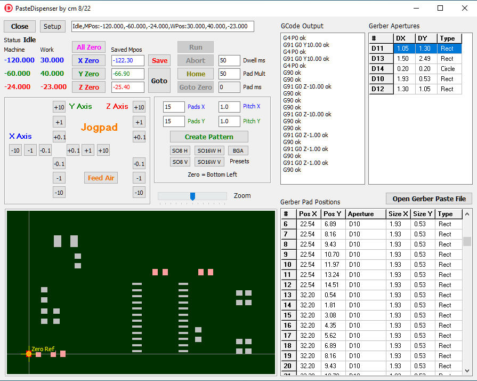Image resolution: width=477 pixels, height=381 pixels.
Task: Click Goto for saved position
Action: click(x=159, y=81)
